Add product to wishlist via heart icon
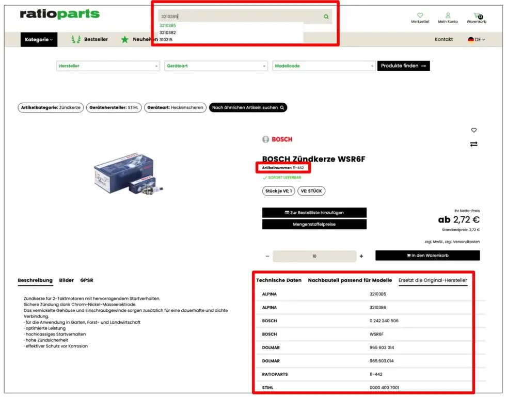Screen dimensions: 506x397 [474, 130]
